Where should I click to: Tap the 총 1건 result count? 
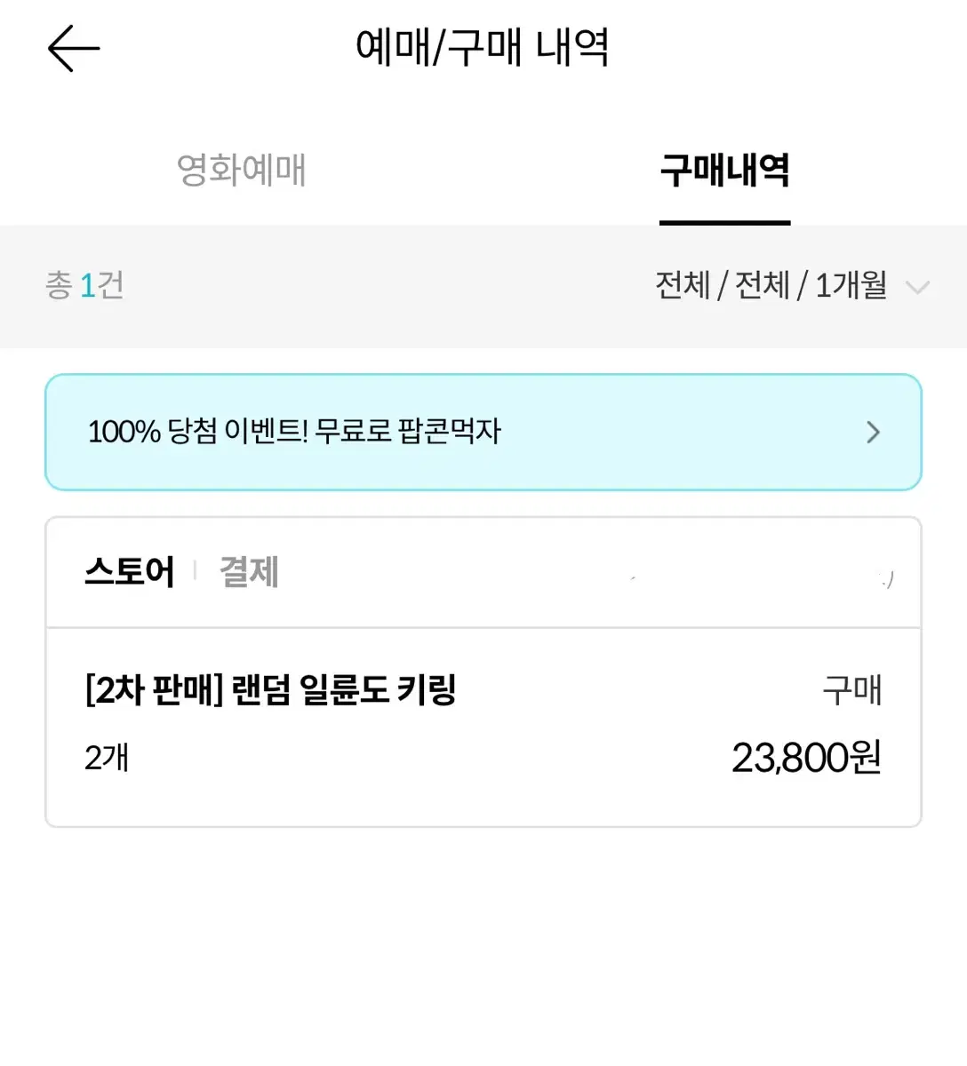point(84,286)
